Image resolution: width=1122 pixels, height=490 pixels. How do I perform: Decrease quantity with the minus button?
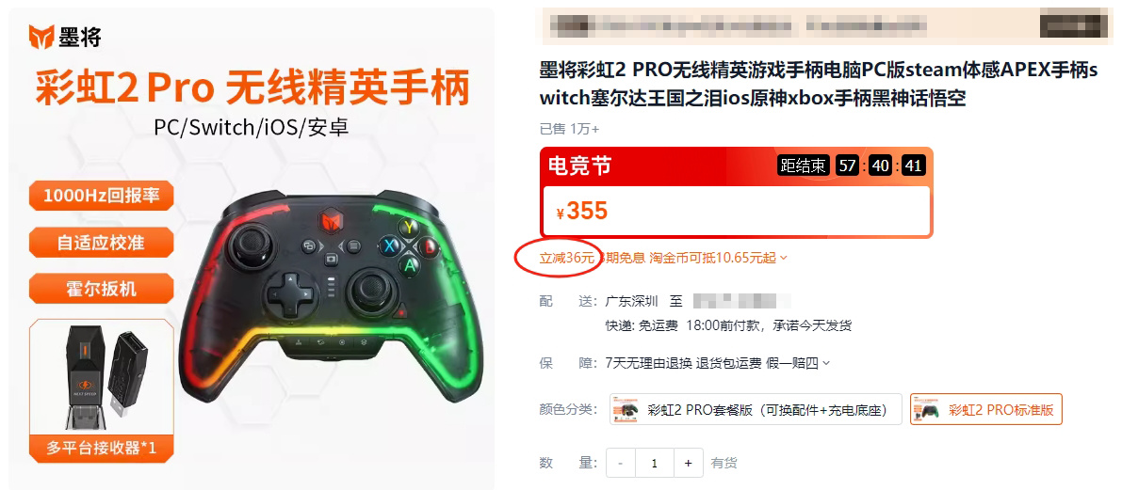point(621,463)
